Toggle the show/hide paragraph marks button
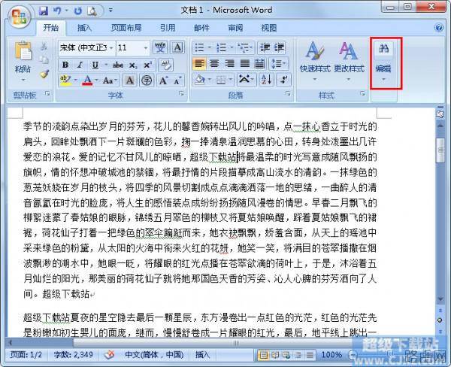The image size is (451, 367). point(283,80)
